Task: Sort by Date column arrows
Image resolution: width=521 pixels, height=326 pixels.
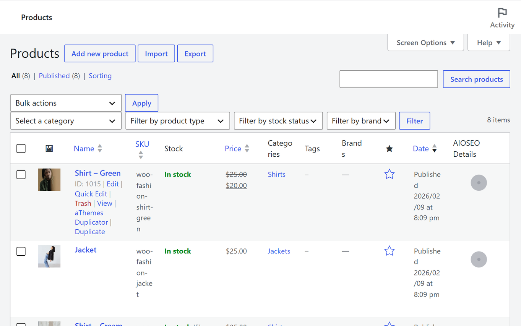Action: tap(434, 149)
